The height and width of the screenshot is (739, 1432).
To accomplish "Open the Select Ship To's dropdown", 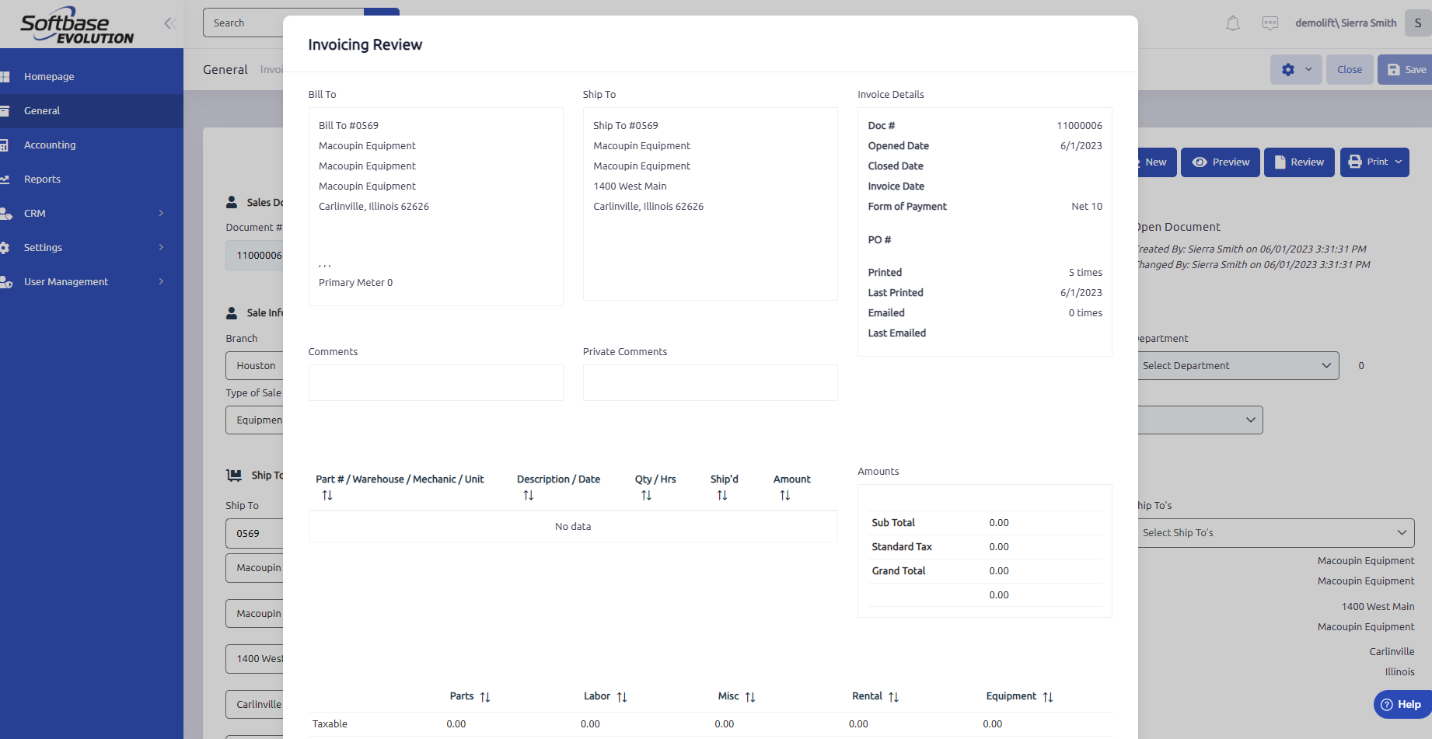I will (x=1276, y=532).
